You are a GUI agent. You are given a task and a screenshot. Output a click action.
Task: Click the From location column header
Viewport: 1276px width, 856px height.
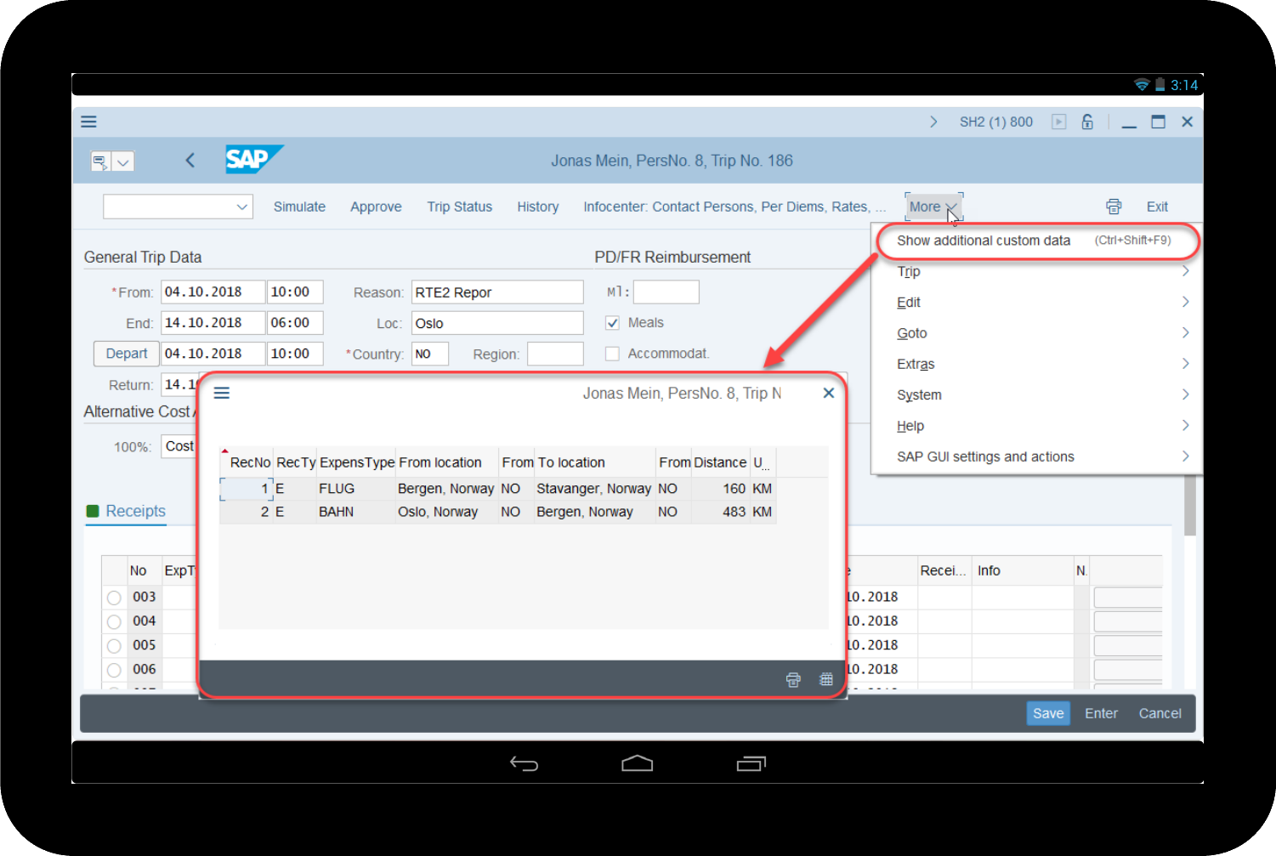click(x=446, y=462)
